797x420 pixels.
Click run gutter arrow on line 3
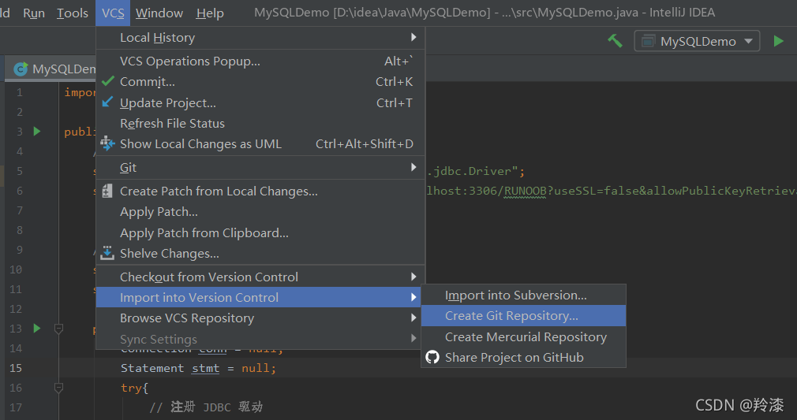point(36,132)
